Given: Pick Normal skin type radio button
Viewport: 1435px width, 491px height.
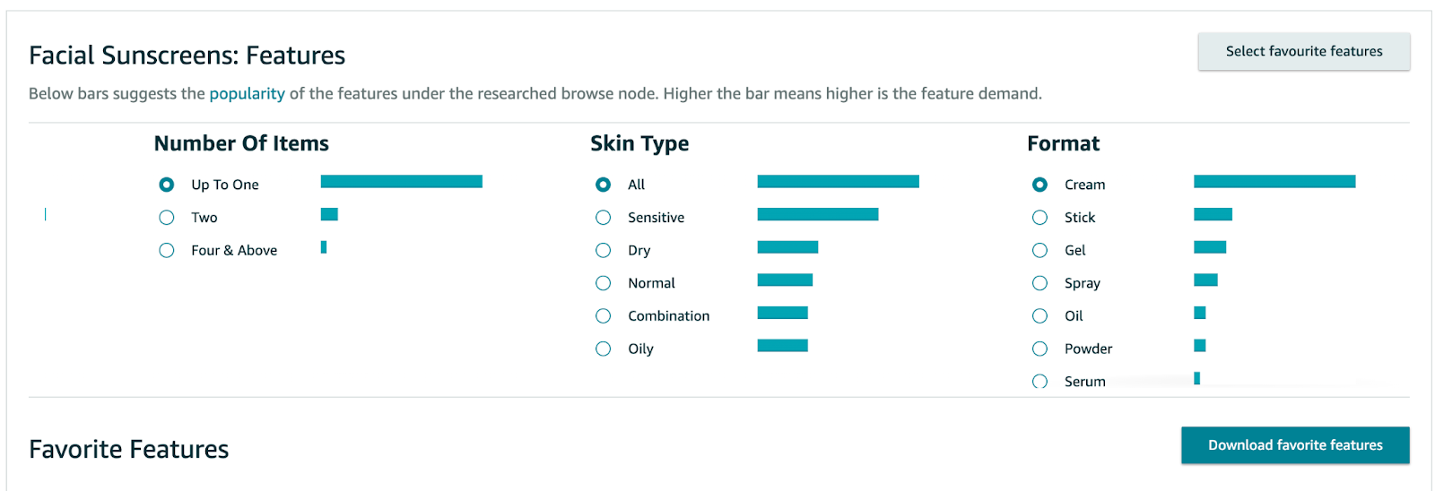Looking at the screenshot, I should click(604, 283).
